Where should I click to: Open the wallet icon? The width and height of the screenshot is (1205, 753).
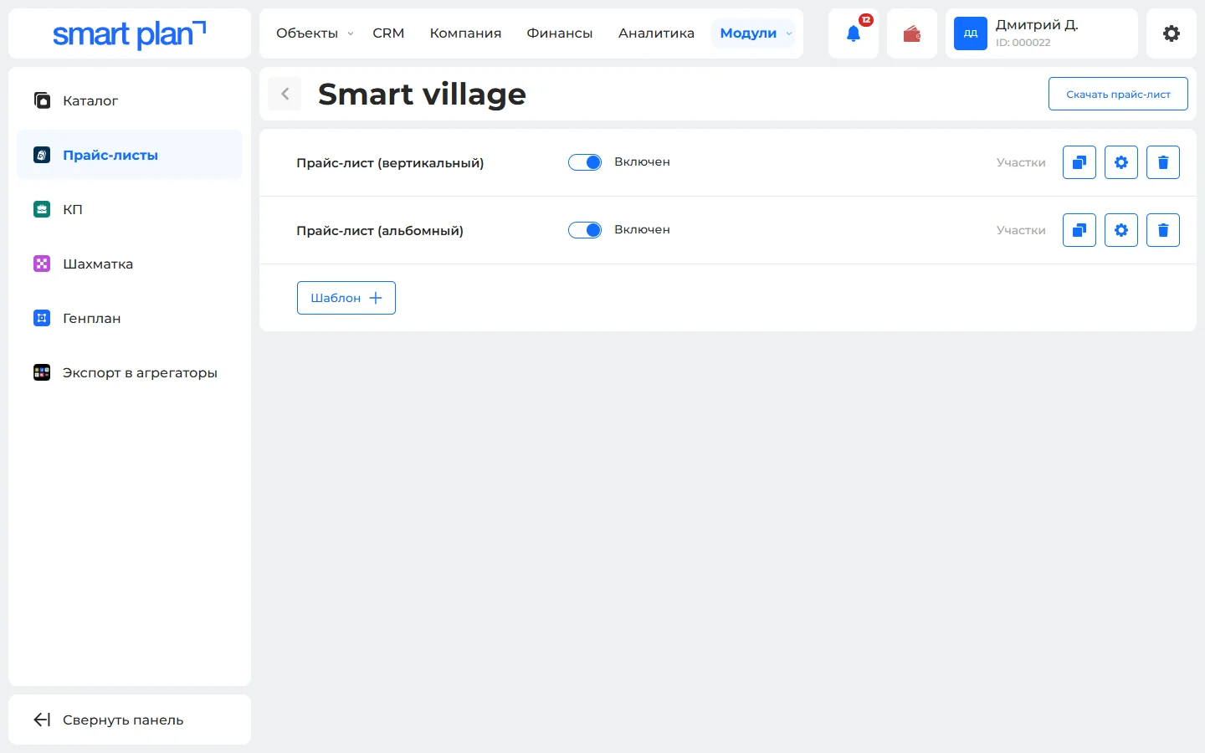(912, 33)
